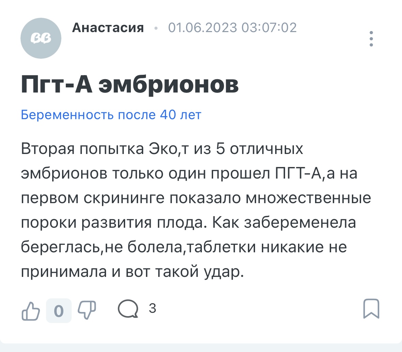Image resolution: width=402 pixels, height=352 pixels.
Task: Click the timestamp 01.06.2023 03:07:02
Action: point(232,28)
